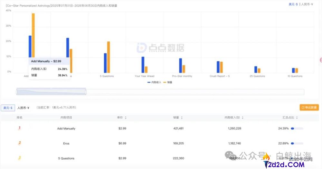The width and height of the screenshot is (322, 169).
Task: Click the Add Manually table cell
Action: click(66, 129)
